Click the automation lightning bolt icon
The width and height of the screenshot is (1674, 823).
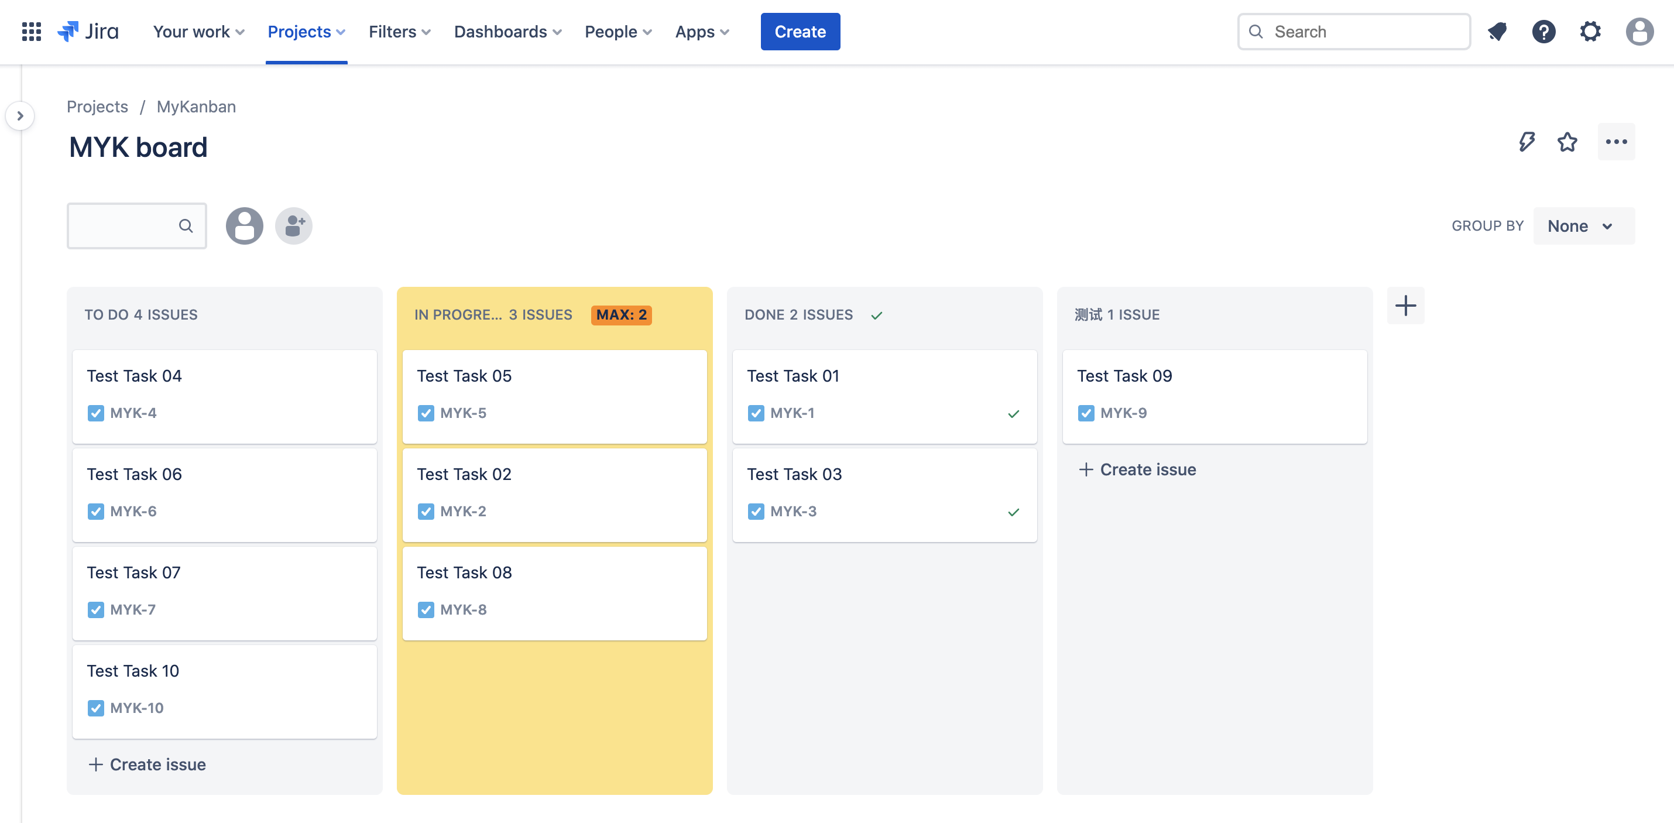pyautogui.click(x=1527, y=142)
